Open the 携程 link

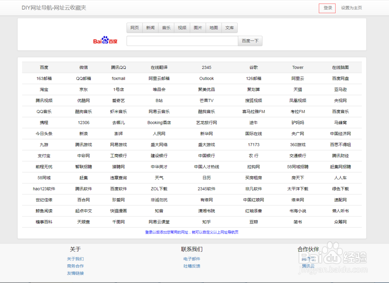point(44,123)
